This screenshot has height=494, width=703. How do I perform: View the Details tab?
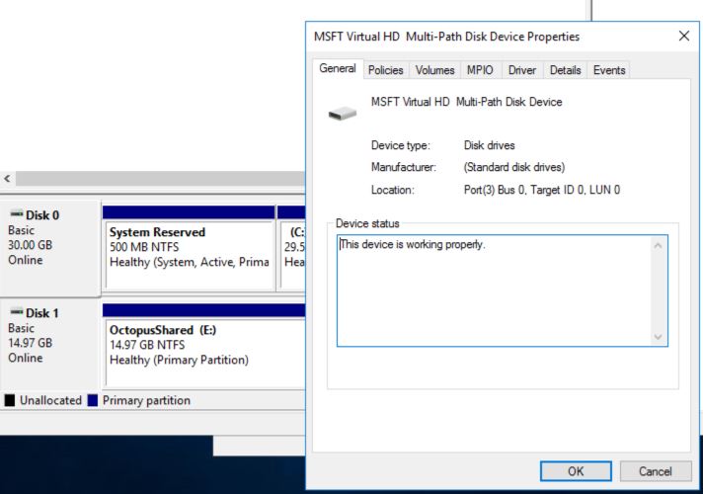565,70
